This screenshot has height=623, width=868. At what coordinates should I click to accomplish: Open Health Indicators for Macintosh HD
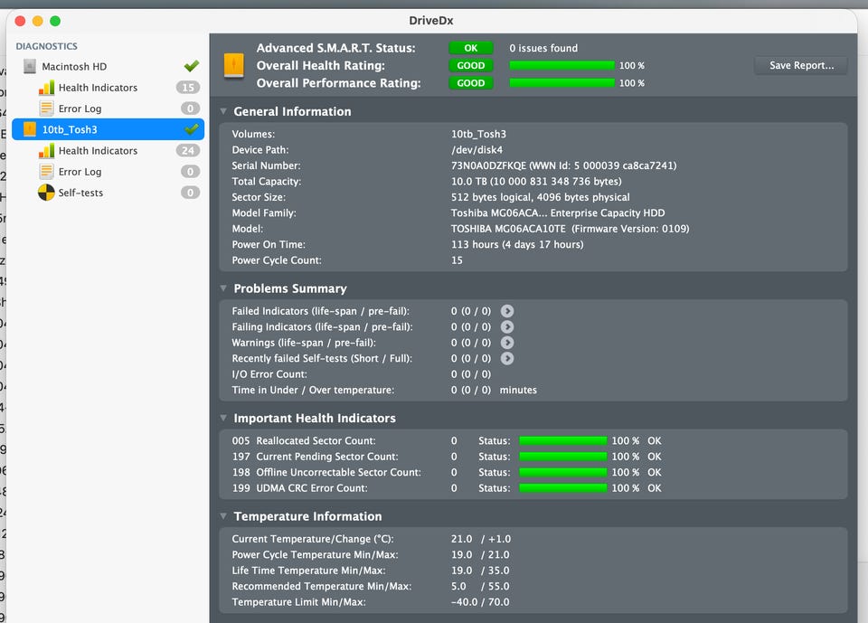click(108, 88)
